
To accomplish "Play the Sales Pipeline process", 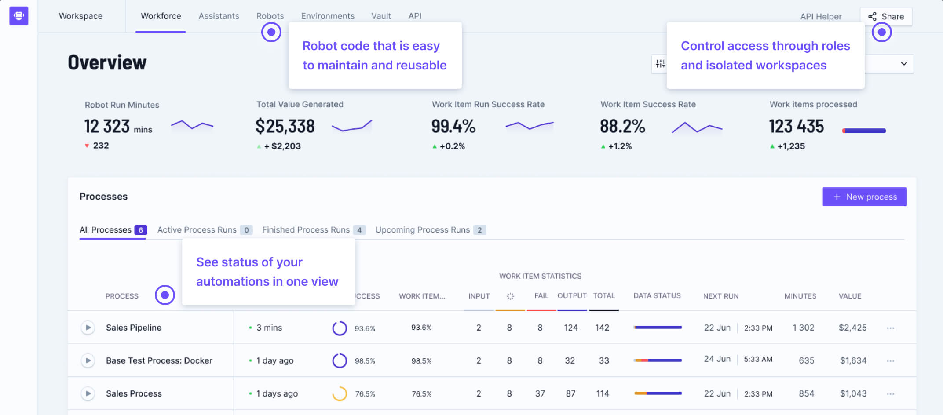I will [88, 328].
